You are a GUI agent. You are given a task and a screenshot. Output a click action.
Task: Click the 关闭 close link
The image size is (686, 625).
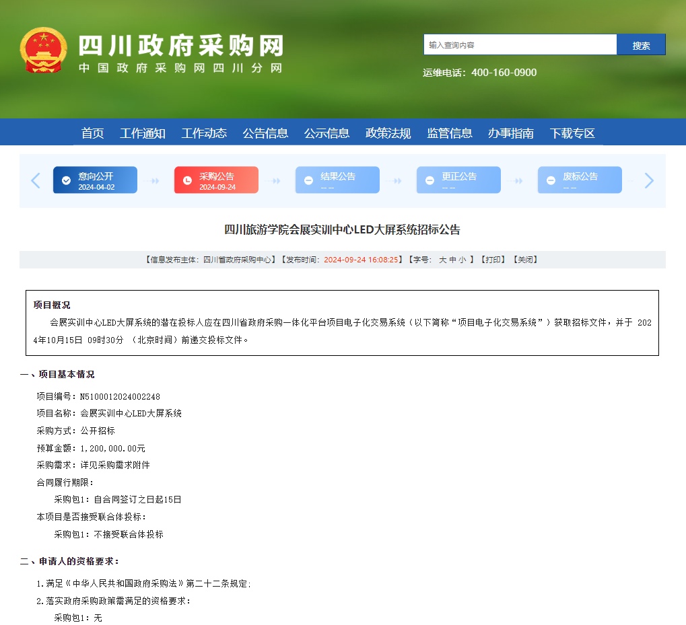coord(525,260)
